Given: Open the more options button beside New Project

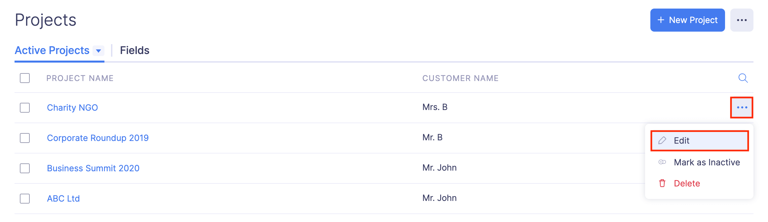Looking at the screenshot, I should click(742, 20).
